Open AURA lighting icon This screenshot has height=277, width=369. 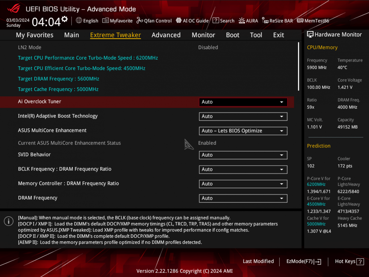coord(242,21)
